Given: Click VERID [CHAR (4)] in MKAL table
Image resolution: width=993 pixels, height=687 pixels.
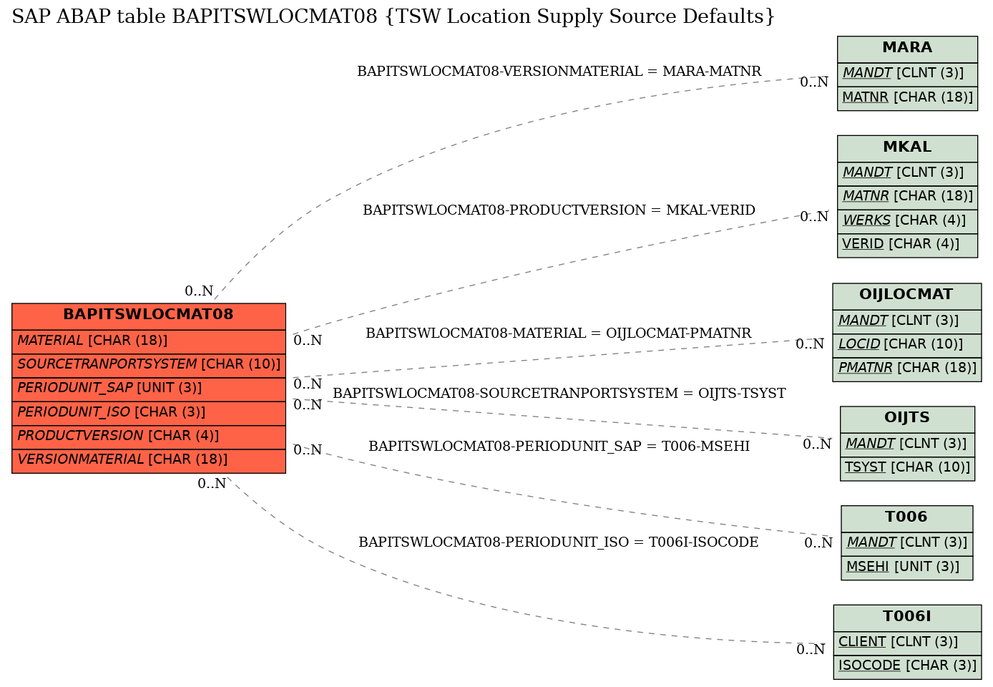Looking at the screenshot, I should 907,245.
